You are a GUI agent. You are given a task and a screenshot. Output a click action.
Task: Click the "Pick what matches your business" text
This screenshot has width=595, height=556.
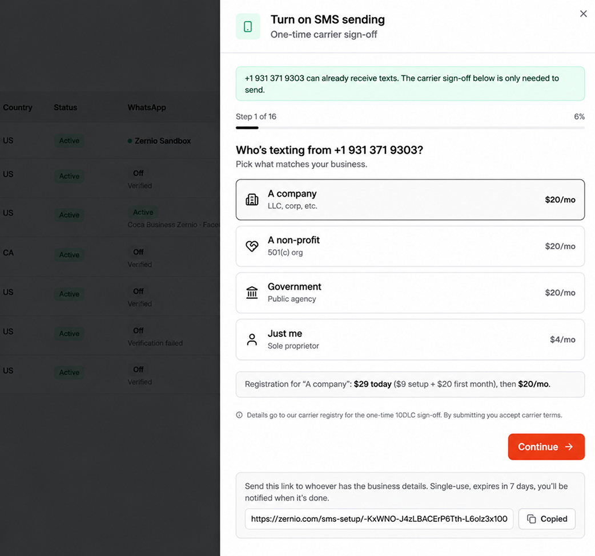point(301,164)
